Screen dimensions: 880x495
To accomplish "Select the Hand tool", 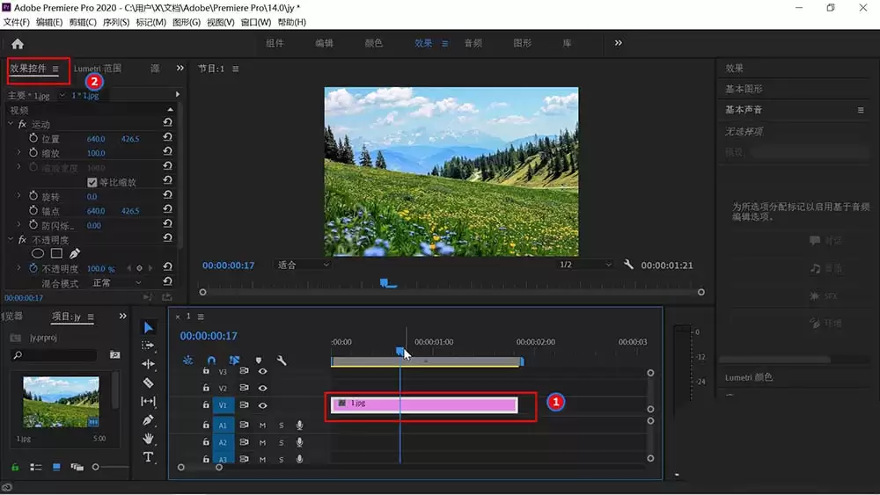I will (148, 439).
